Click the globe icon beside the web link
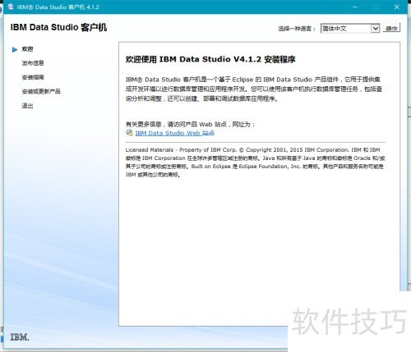The image size is (411, 352). click(x=129, y=133)
